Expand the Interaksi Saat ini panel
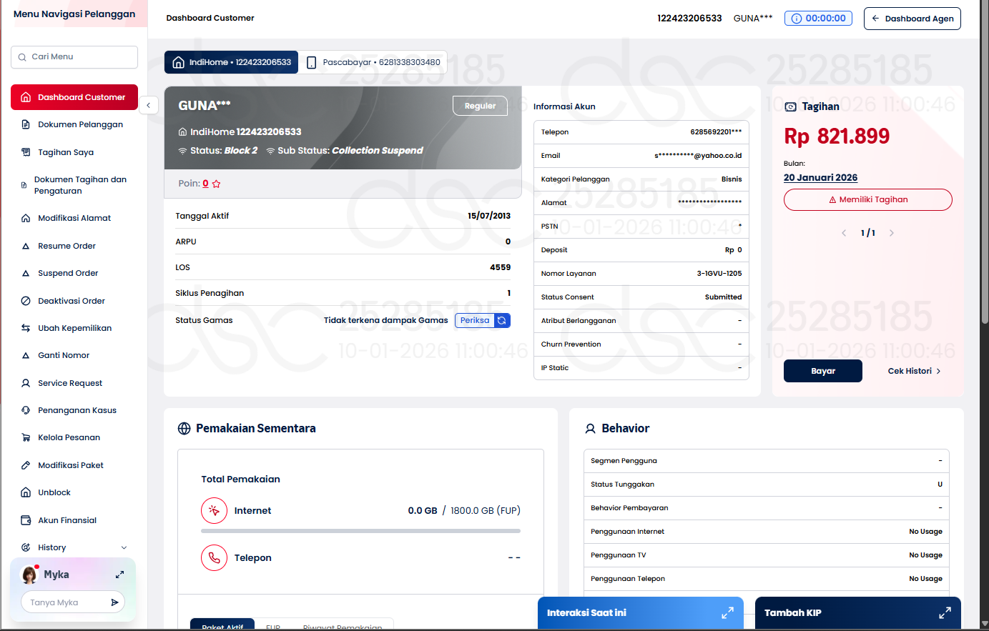This screenshot has width=989, height=631. pos(727,612)
